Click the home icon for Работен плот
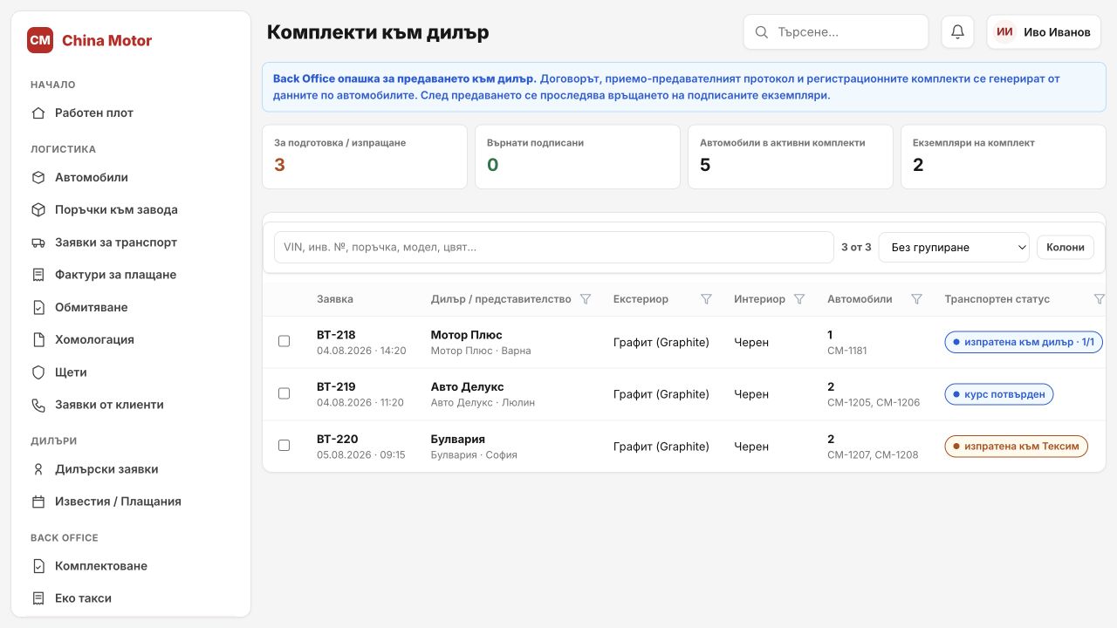The image size is (1117, 628). [38, 113]
